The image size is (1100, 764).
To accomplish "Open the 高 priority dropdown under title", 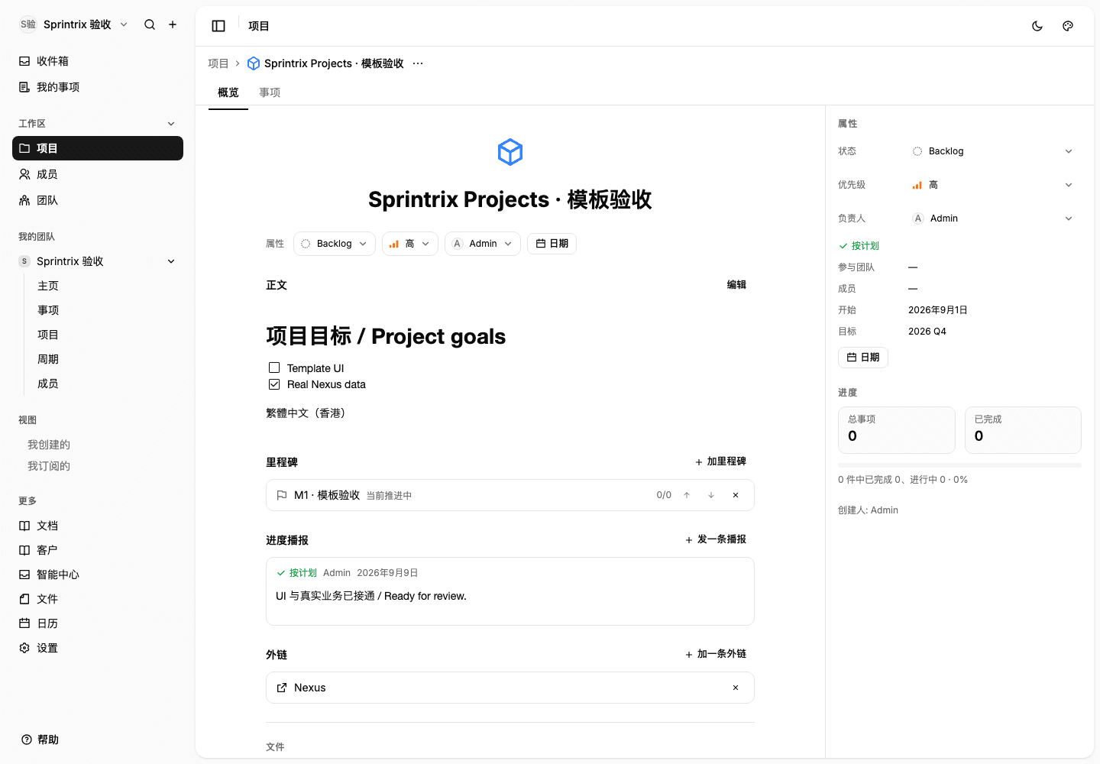I will pyautogui.click(x=410, y=244).
